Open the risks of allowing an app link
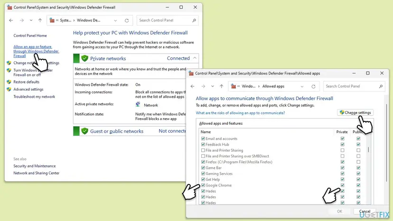Viewport: 393px width, 221px height. tap(240, 113)
